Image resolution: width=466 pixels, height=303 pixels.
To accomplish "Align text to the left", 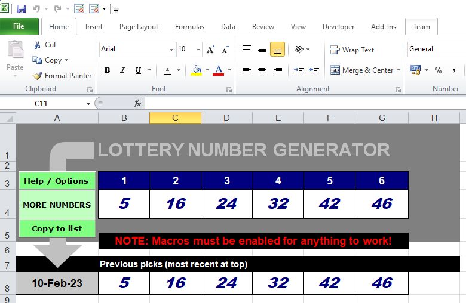I will coord(247,70).
